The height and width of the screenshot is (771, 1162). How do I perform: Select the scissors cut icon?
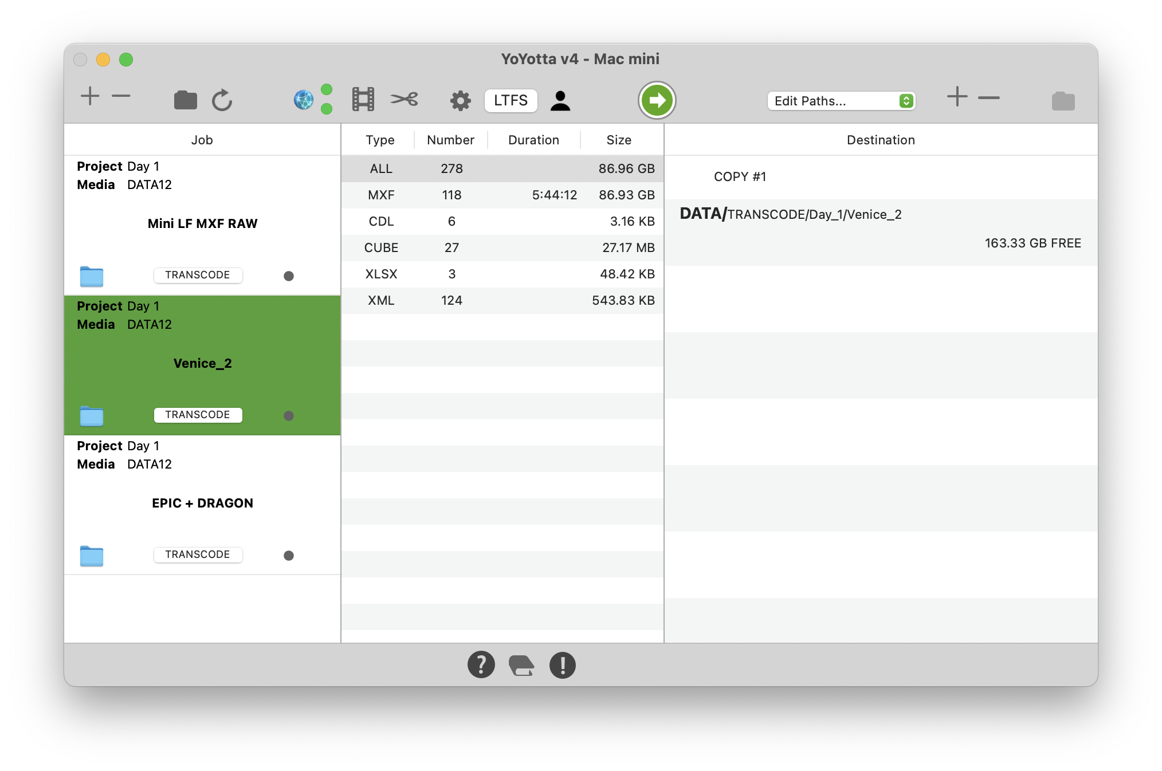405,100
